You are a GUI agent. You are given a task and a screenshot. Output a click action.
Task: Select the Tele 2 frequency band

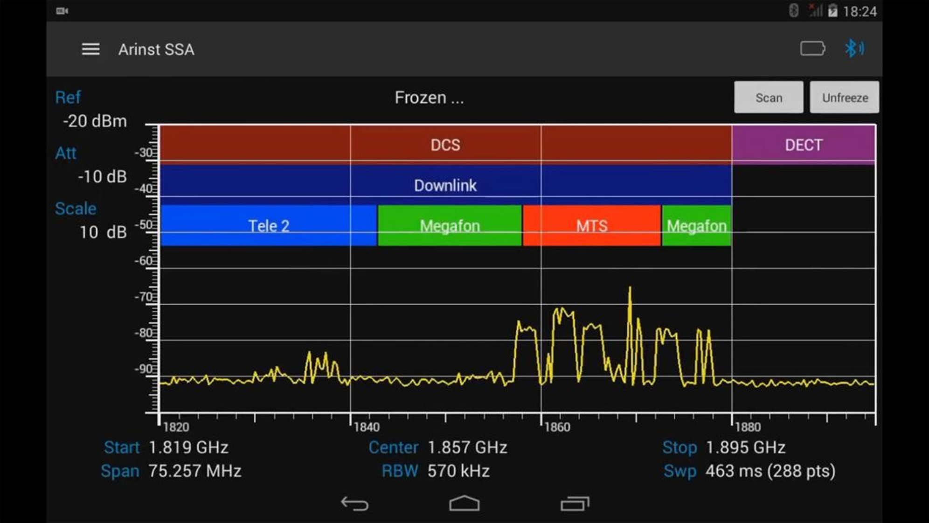pos(268,225)
